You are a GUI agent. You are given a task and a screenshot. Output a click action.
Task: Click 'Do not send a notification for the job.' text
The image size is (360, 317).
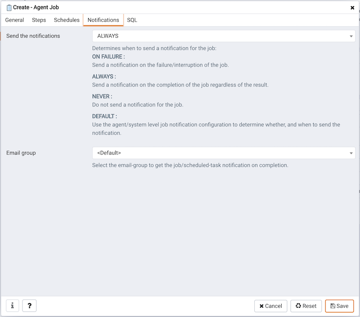click(x=138, y=105)
